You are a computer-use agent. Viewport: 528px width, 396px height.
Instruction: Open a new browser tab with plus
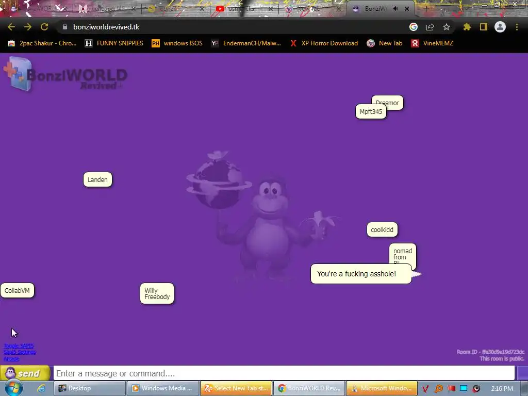click(426, 9)
